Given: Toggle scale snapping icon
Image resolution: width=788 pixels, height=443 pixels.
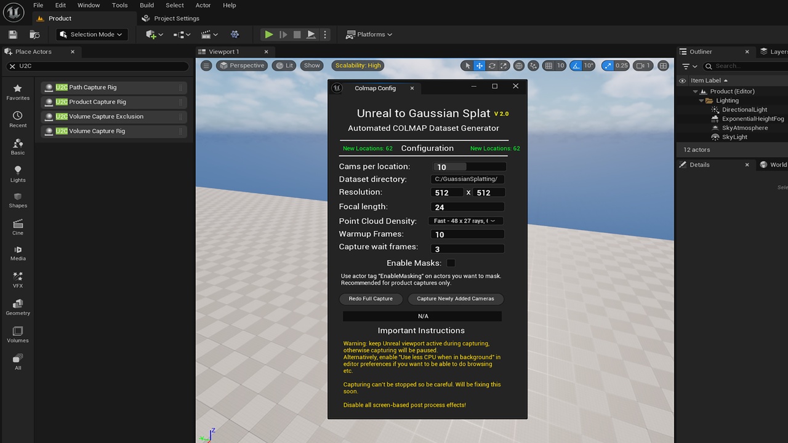Looking at the screenshot, I should pyautogui.click(x=608, y=66).
